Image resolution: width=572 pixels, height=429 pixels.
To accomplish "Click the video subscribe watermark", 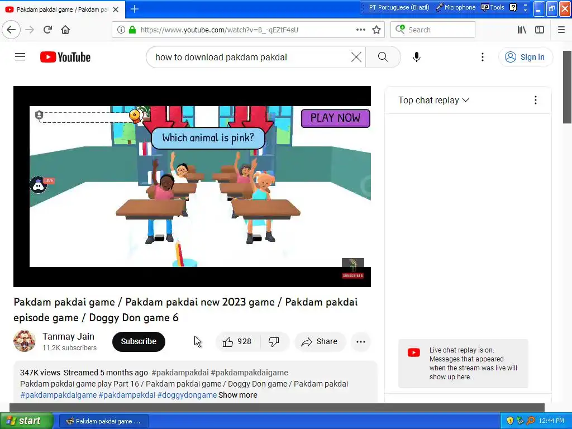I will coord(353,269).
